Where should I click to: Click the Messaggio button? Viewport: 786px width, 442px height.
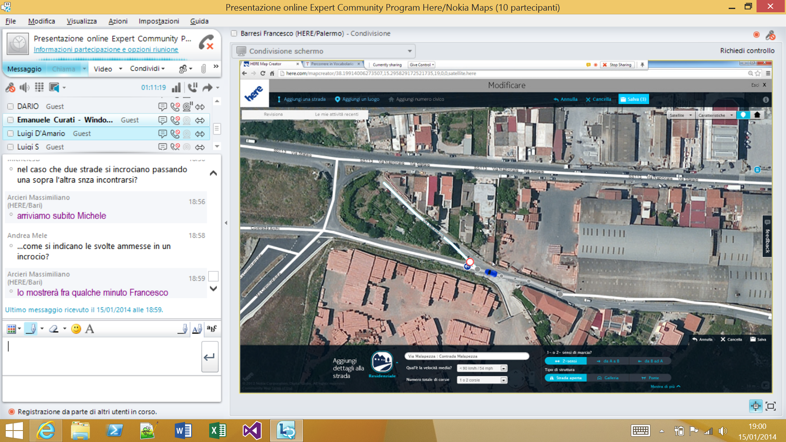(24, 69)
